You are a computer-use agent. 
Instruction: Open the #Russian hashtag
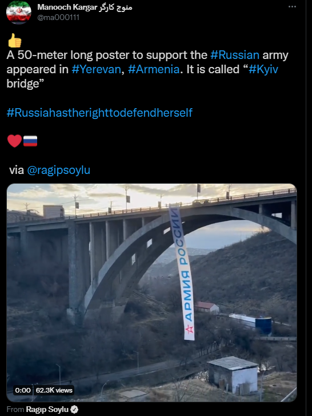click(235, 55)
